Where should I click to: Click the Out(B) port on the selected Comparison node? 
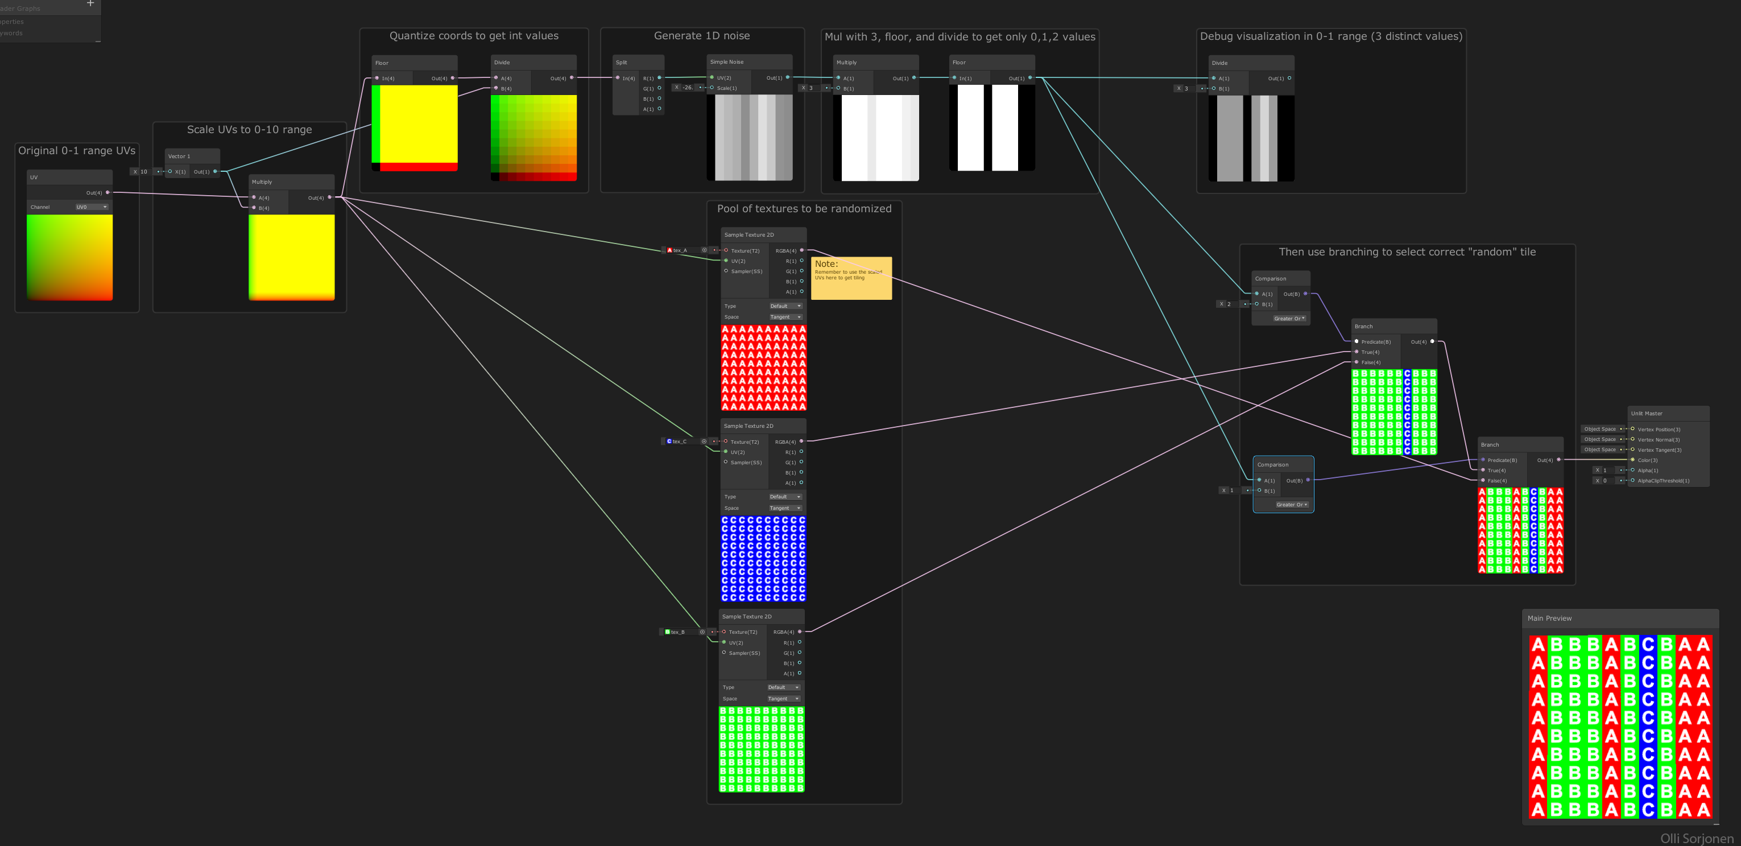(1308, 480)
